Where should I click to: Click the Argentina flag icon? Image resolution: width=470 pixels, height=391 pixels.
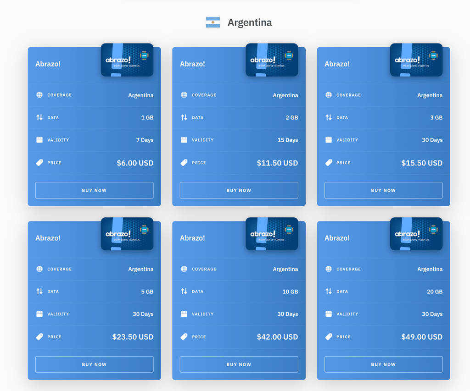(x=213, y=22)
